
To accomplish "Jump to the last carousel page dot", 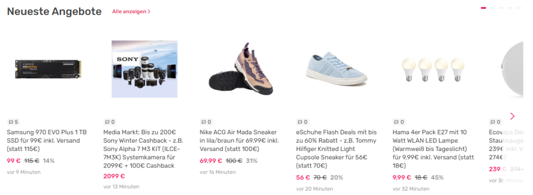I will tap(519, 8).
